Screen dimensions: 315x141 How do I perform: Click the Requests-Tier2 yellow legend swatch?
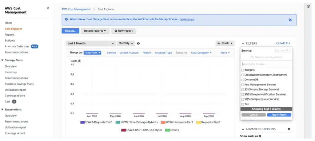click(x=198, y=122)
